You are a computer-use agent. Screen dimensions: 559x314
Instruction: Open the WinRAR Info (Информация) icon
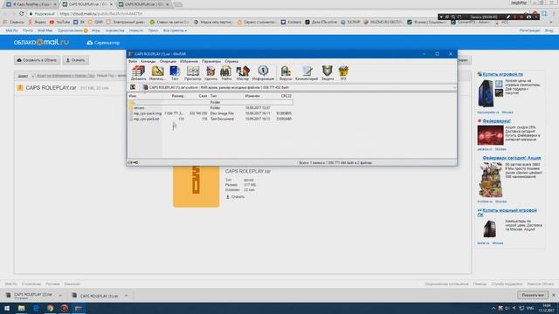tap(263, 73)
